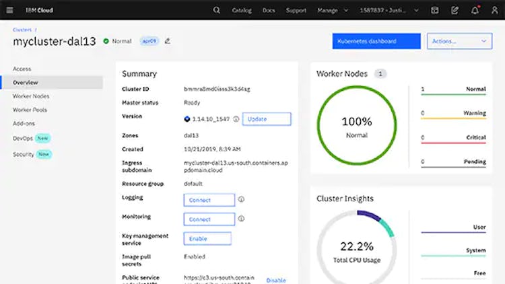
Task: Open the Actions dropdown
Action: tap(459, 41)
